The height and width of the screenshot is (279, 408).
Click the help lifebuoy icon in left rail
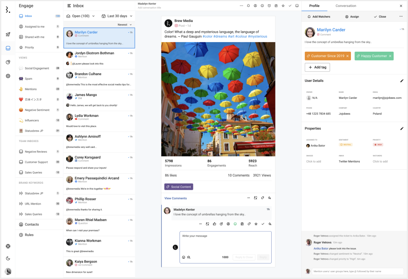[8, 246]
